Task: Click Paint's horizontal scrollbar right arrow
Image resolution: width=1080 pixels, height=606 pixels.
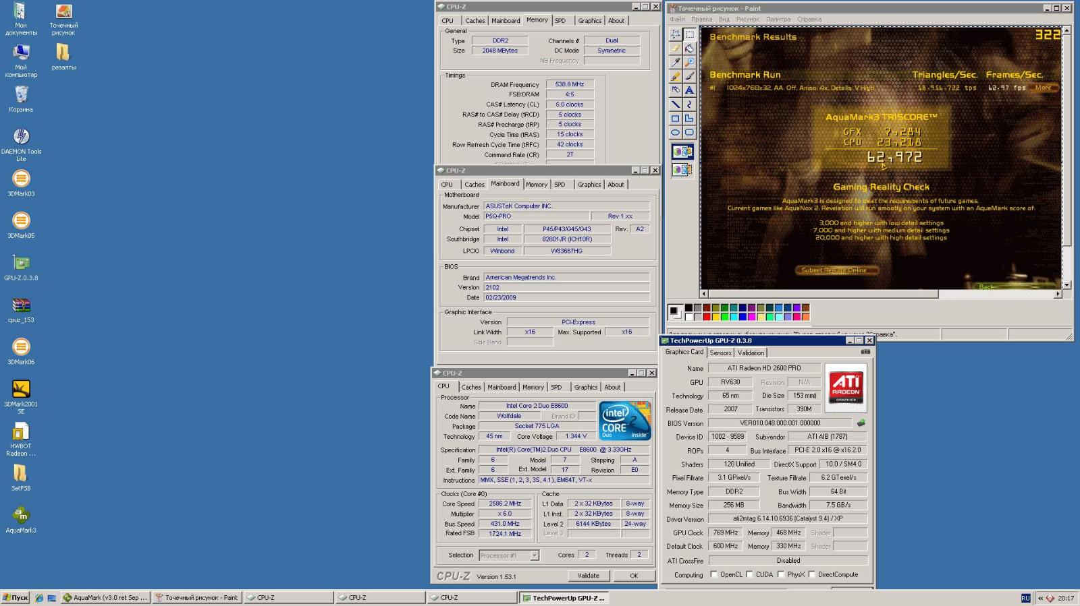Action: pos(1058,294)
